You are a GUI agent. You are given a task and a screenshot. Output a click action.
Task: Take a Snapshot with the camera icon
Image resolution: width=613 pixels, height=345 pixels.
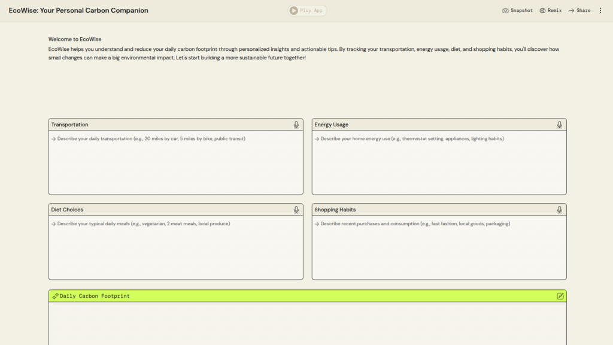tap(517, 10)
